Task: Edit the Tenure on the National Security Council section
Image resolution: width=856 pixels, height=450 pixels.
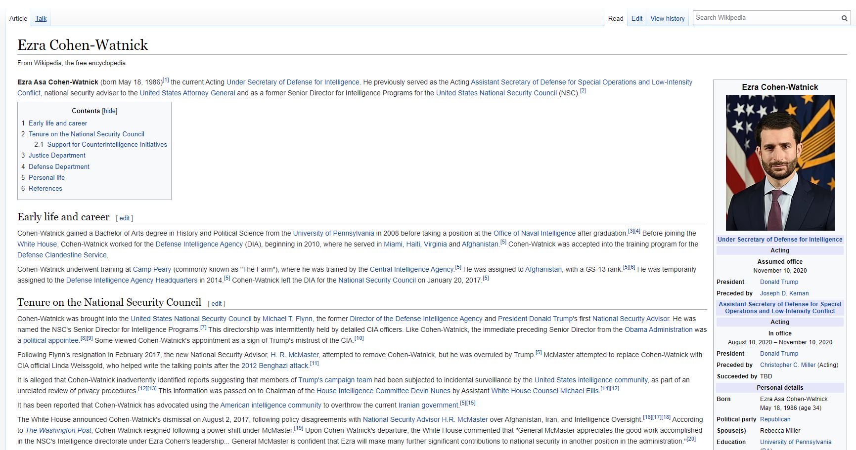Action: [x=217, y=304]
